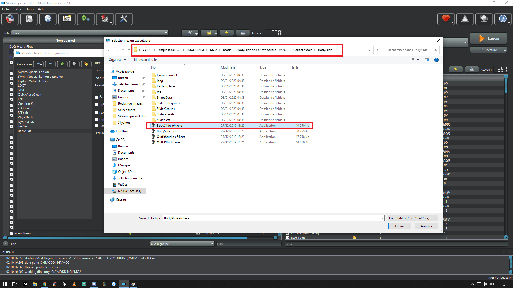This screenshot has width=513, height=288.
Task: Open the Organiser dropdown menu
Action: pos(117,60)
